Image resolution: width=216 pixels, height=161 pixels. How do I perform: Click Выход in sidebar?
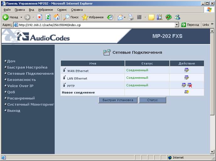point(13,111)
